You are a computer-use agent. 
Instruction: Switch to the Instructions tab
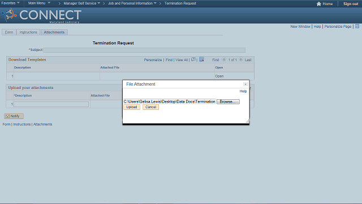(x=28, y=32)
